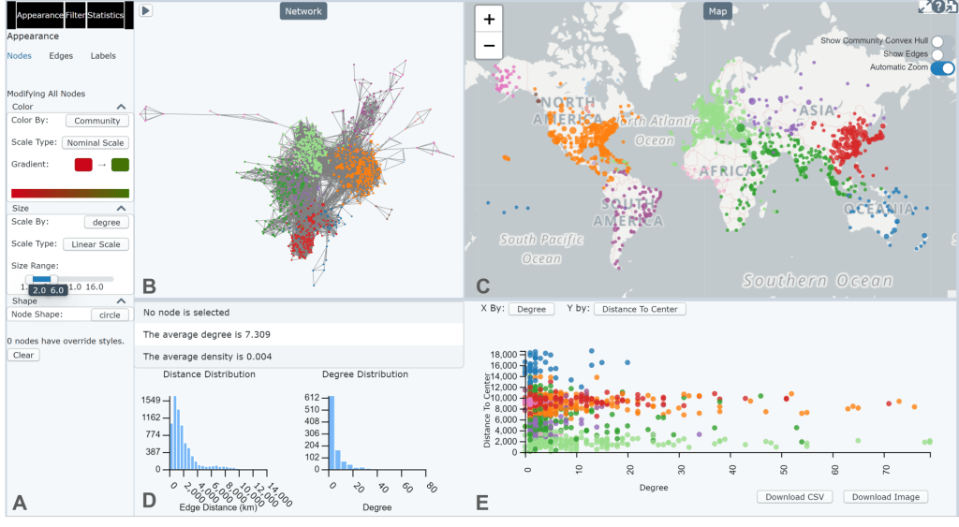Collapse the Shape section chevron
959x527 pixels.
pyautogui.click(x=121, y=301)
